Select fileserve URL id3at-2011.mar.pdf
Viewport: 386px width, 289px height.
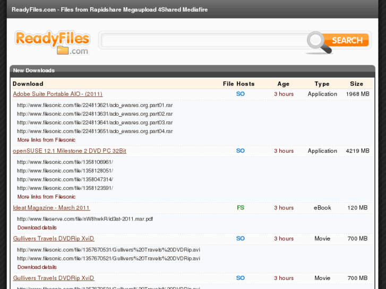[85, 219]
